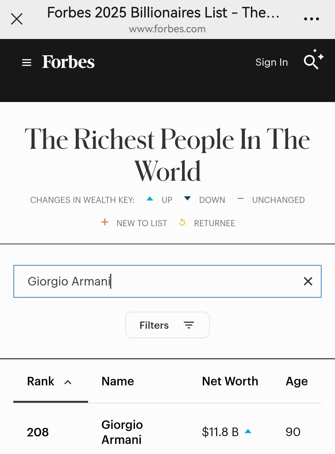
Task: Clear the Giorgio Armani search text
Action: 308,281
